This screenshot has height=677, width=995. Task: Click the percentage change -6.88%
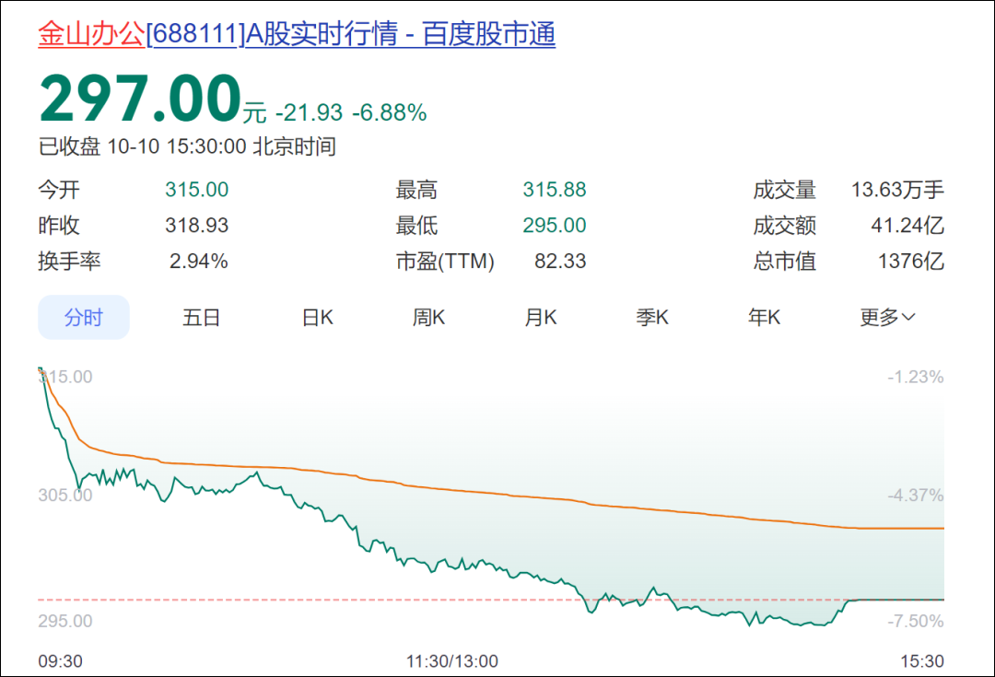tap(389, 113)
